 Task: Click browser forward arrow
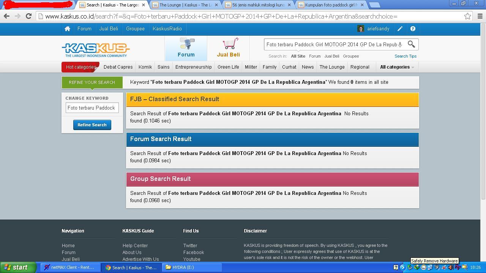pyautogui.click(x=17, y=16)
